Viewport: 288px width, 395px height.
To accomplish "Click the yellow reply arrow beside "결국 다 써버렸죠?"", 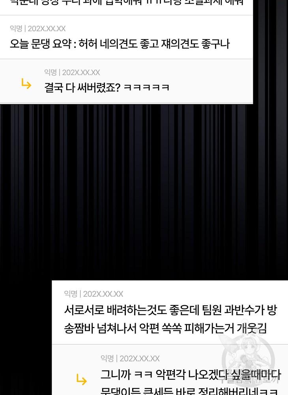I will click(26, 84).
